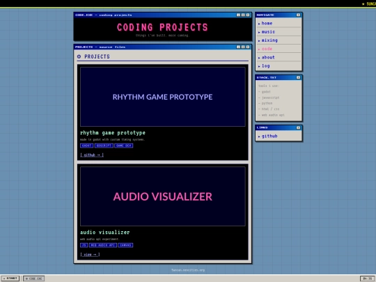Click the 'rhythm game prototype' title text
This screenshot has height=282, width=376.
(x=113, y=132)
